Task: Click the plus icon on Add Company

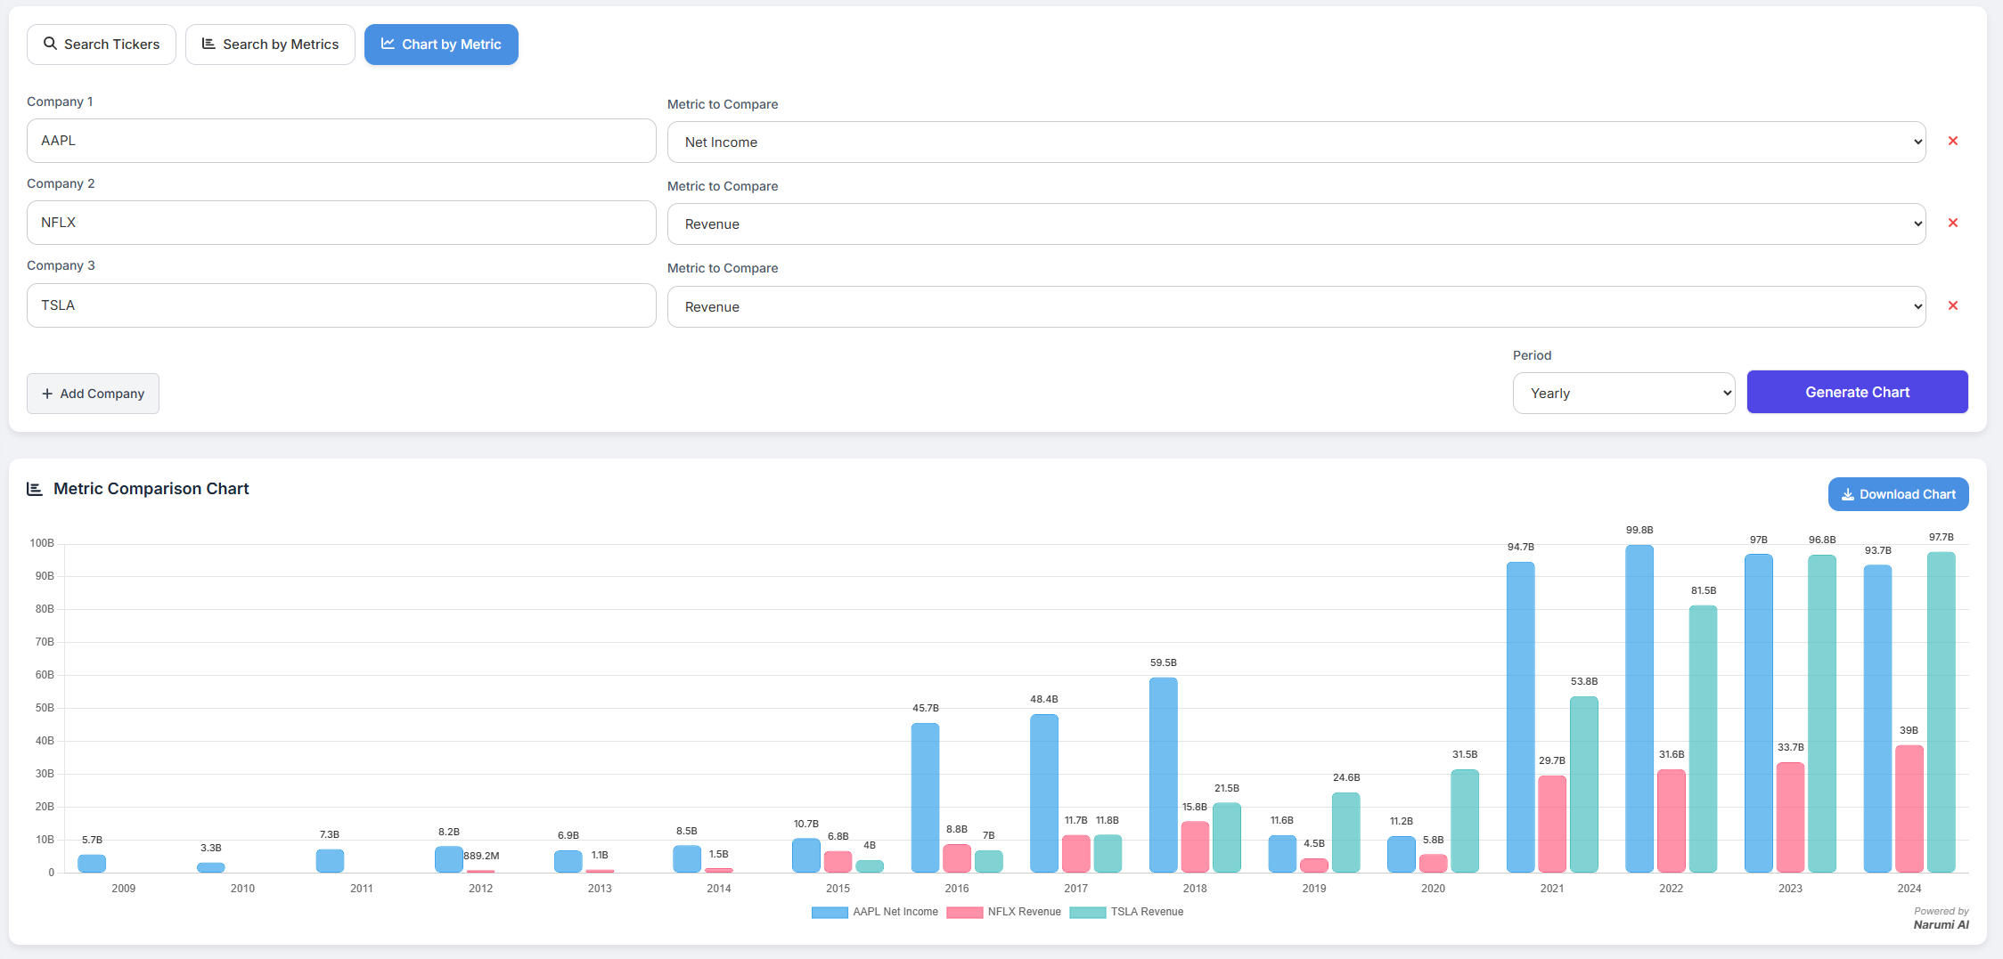Action: tap(47, 393)
